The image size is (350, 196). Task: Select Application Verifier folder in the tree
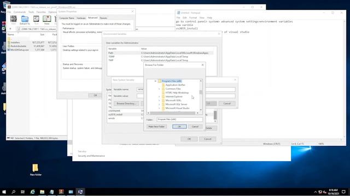[175, 85]
